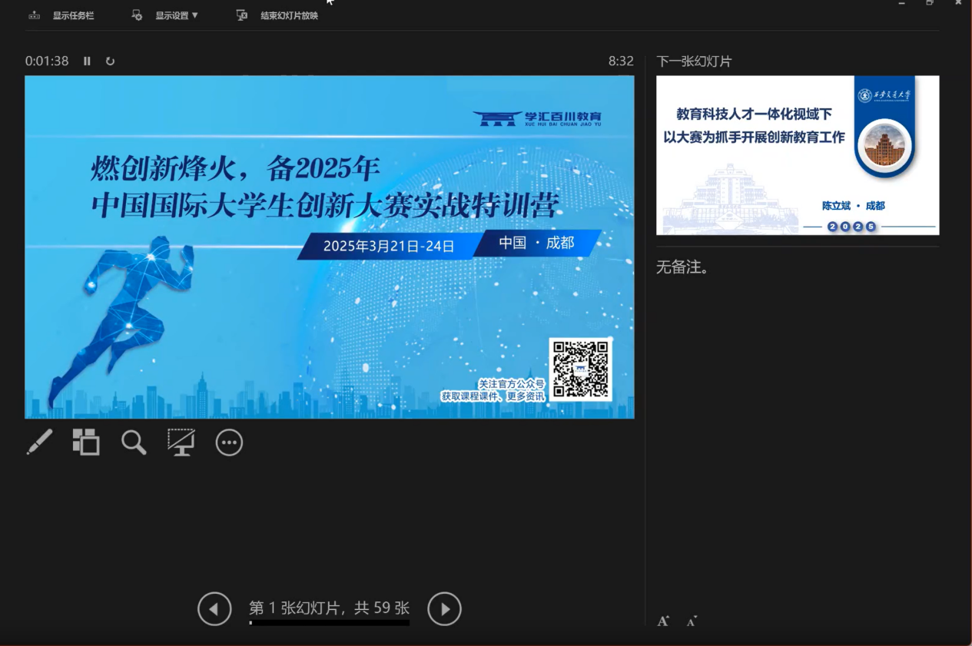Open more slide show options ellipsis
The image size is (972, 646).
click(229, 442)
